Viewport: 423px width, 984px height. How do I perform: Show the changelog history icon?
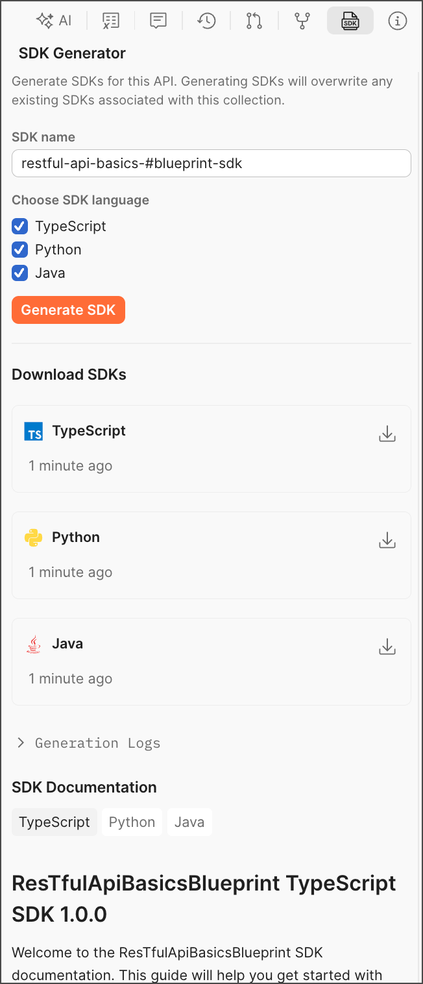(206, 21)
